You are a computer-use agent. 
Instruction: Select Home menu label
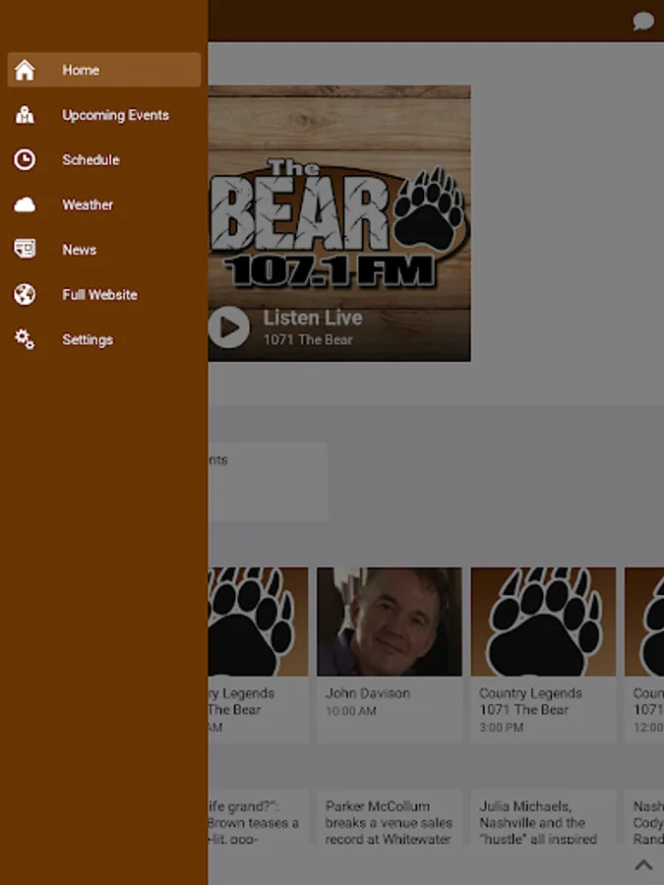tap(81, 70)
